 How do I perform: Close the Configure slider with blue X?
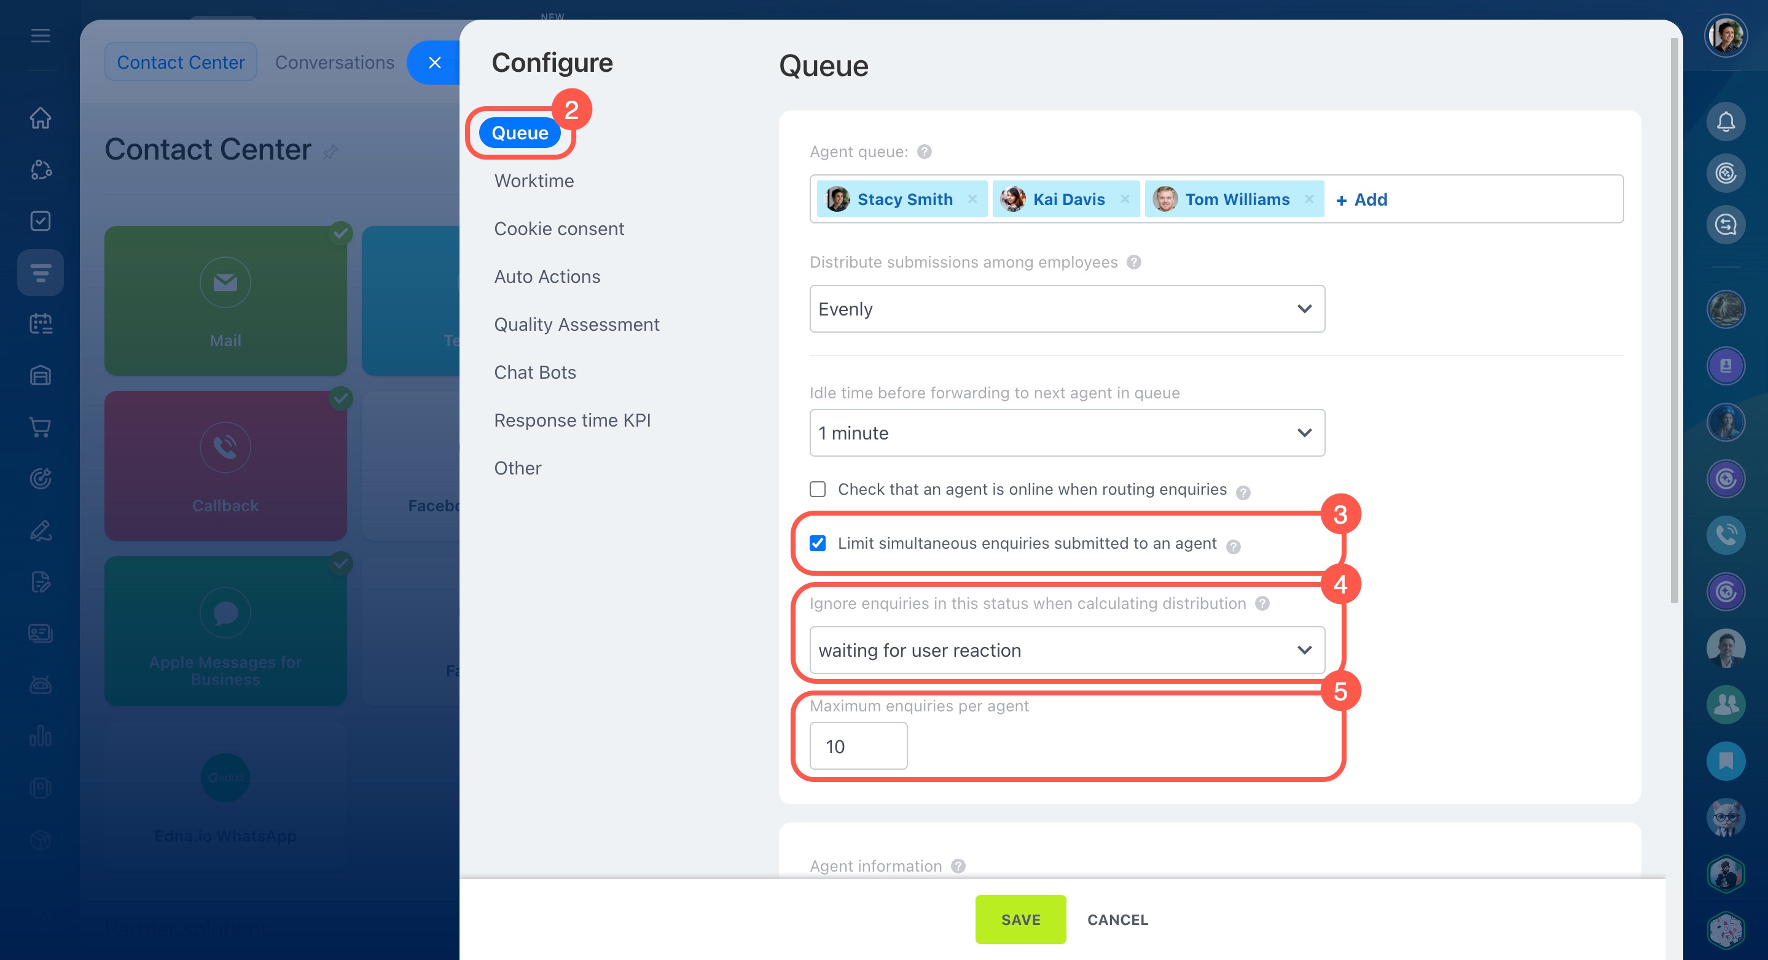pos(434,63)
